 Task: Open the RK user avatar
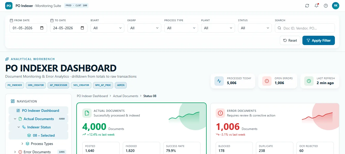[336, 6]
